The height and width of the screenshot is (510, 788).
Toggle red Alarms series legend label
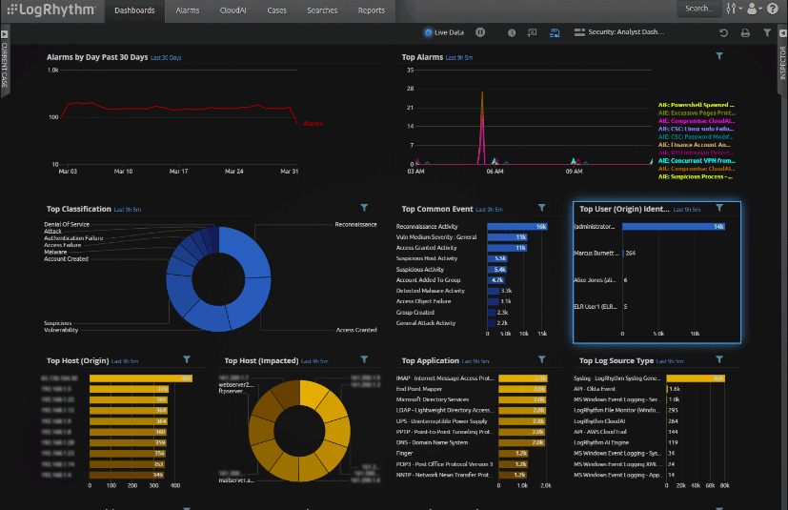click(x=313, y=124)
